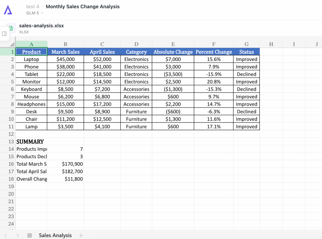Select the XLSX file type label

[24, 32]
